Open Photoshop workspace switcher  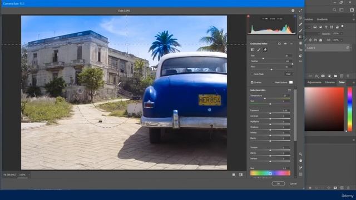[x=341, y=10]
